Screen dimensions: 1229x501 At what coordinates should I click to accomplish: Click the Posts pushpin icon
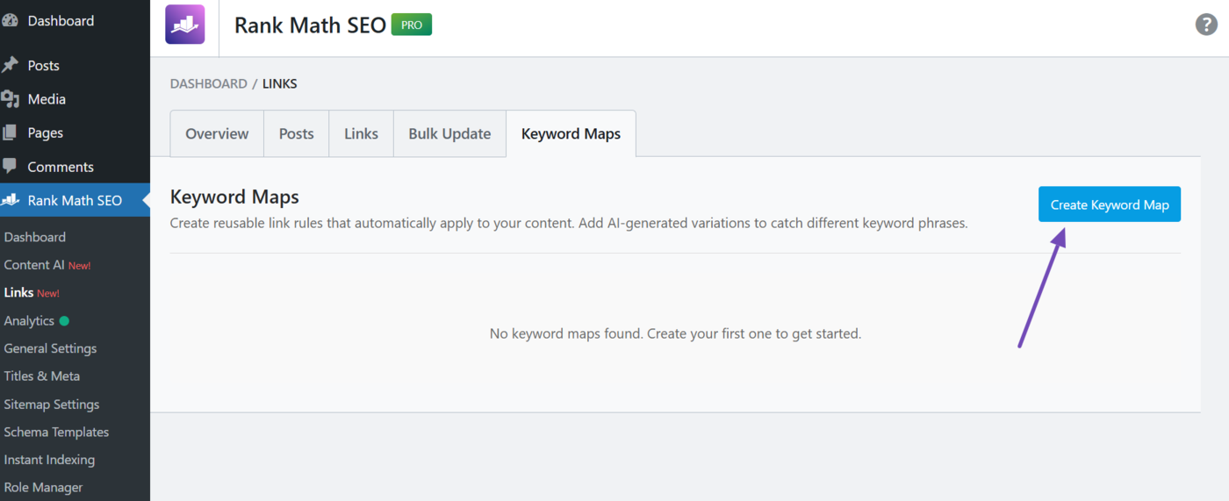(x=10, y=65)
